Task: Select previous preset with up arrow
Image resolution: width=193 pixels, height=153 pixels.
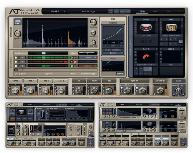Action: (111, 10)
